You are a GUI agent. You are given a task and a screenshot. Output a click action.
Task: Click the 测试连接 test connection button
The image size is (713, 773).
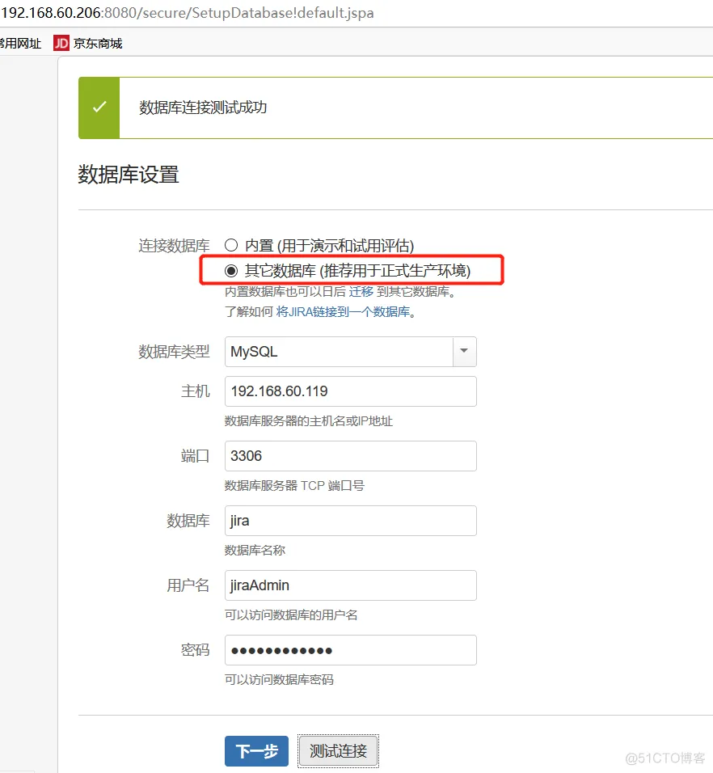coord(338,751)
